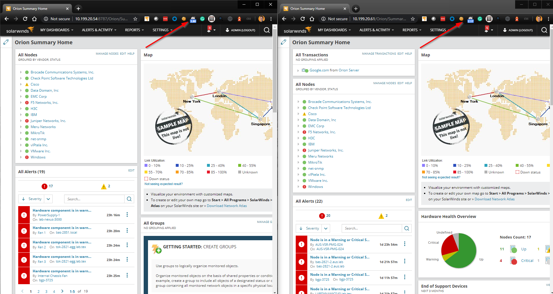Open the search magnifier in left window navbar
Image resolution: width=553 pixels, height=294 pixels.
click(x=267, y=30)
